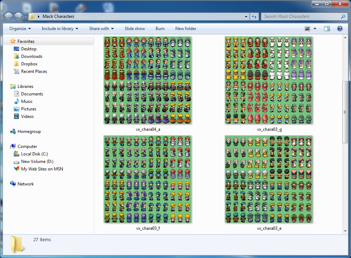Open the Documents library
Viewport: 351px width, 258px height.
tap(32, 94)
